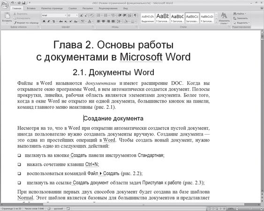The image size is (264, 211).
Task: Open Word help via the question mark icon
Action: (262, 8)
